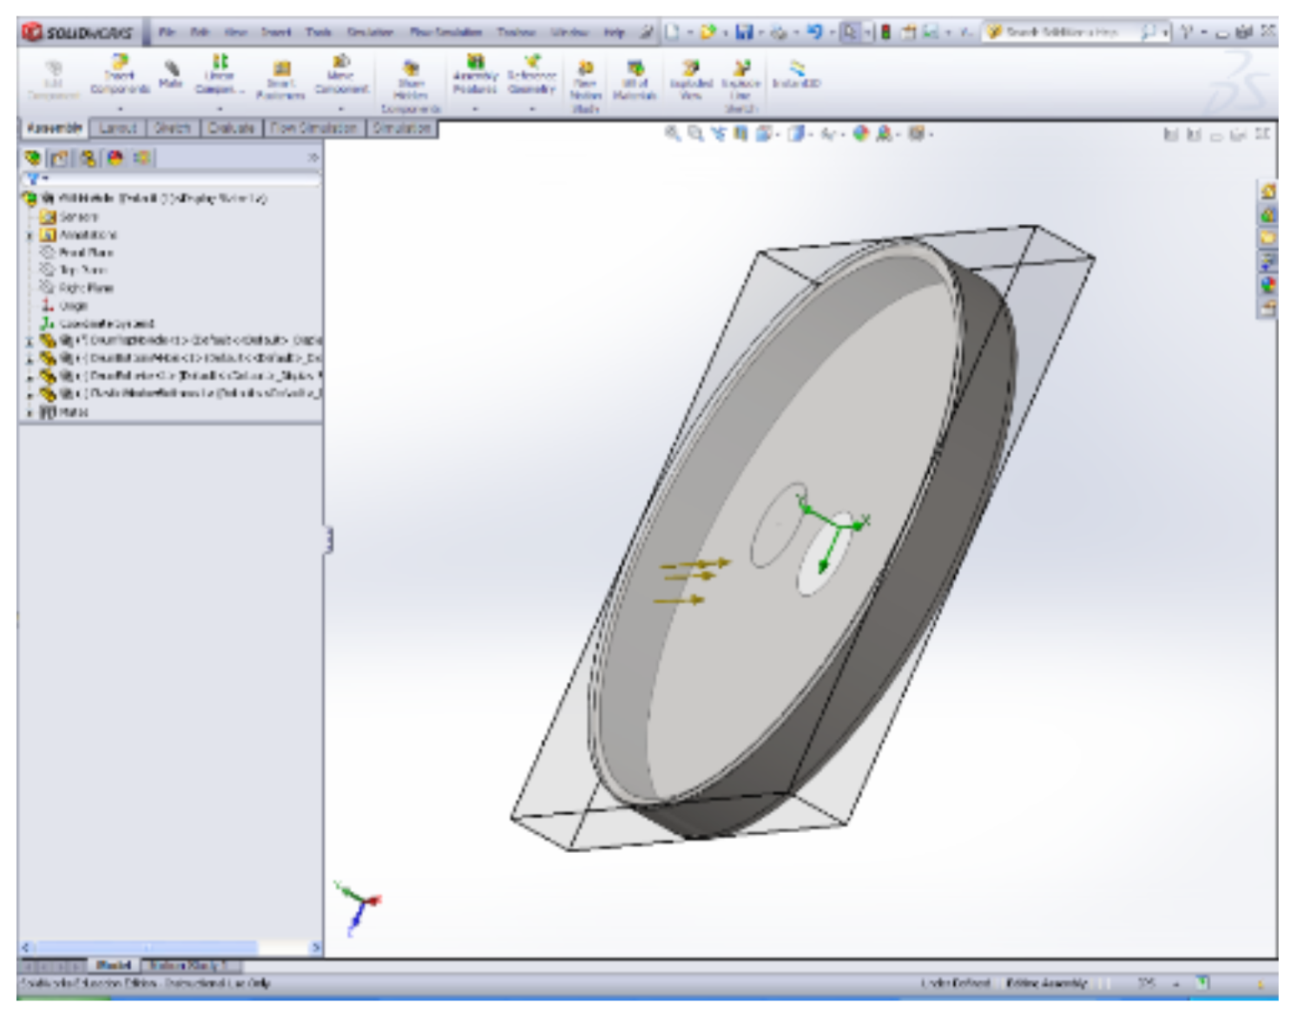The image size is (1297, 1017).
Task: Open the Smart Fasteners tool
Action: coord(280,77)
